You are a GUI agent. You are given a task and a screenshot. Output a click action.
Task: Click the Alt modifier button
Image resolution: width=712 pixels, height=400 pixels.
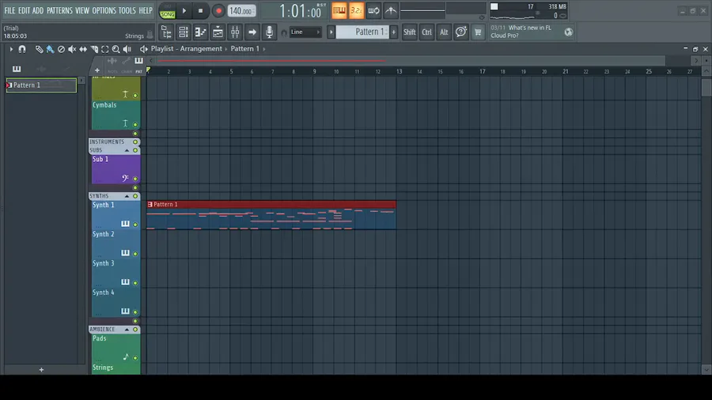tap(444, 32)
